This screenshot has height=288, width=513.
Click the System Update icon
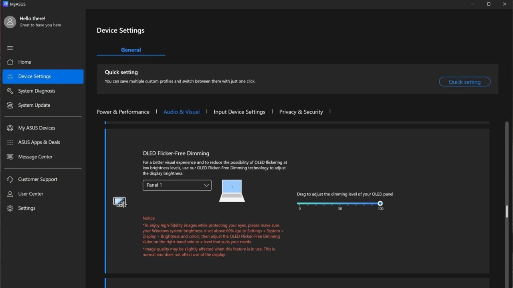[10, 105]
